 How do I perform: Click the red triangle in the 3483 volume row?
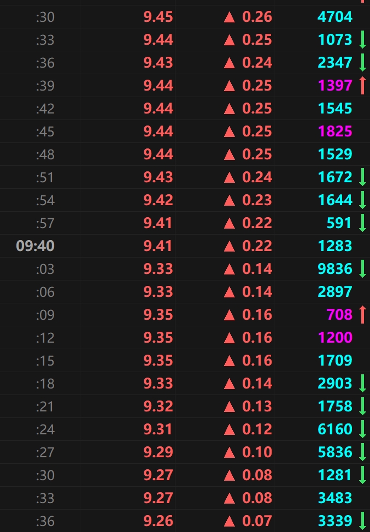tap(230, 498)
